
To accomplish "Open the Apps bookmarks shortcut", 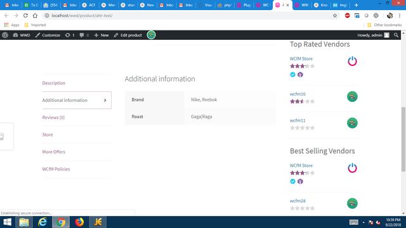I will click(x=11, y=25).
